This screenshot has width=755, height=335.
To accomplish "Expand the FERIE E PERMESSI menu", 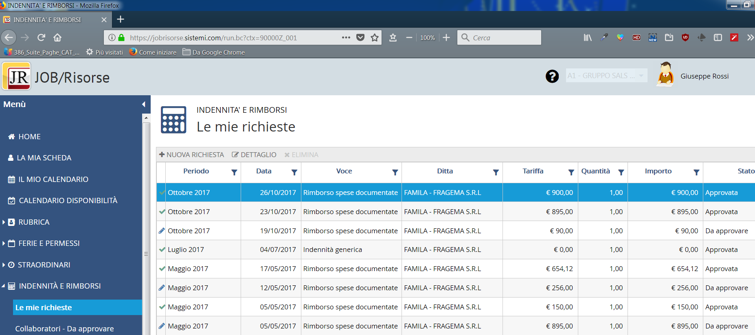I will 49,243.
